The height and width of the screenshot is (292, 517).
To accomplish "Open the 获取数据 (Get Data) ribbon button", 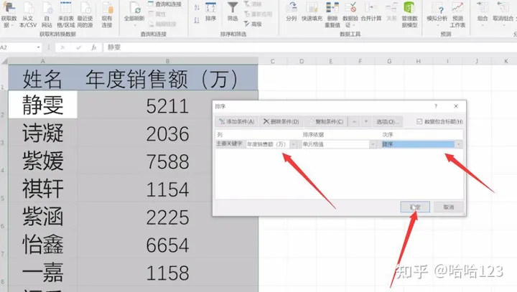I will click(9, 14).
